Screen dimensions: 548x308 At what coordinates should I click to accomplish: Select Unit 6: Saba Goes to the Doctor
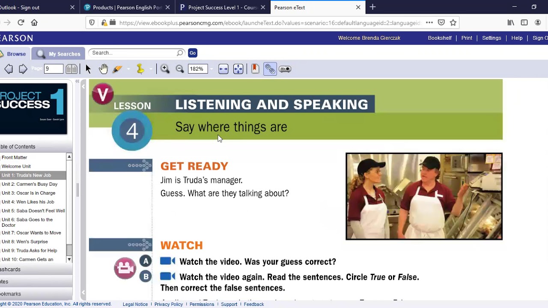(x=27, y=222)
